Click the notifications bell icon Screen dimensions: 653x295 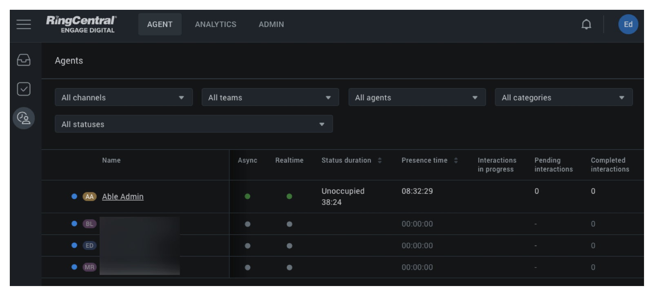tap(586, 24)
